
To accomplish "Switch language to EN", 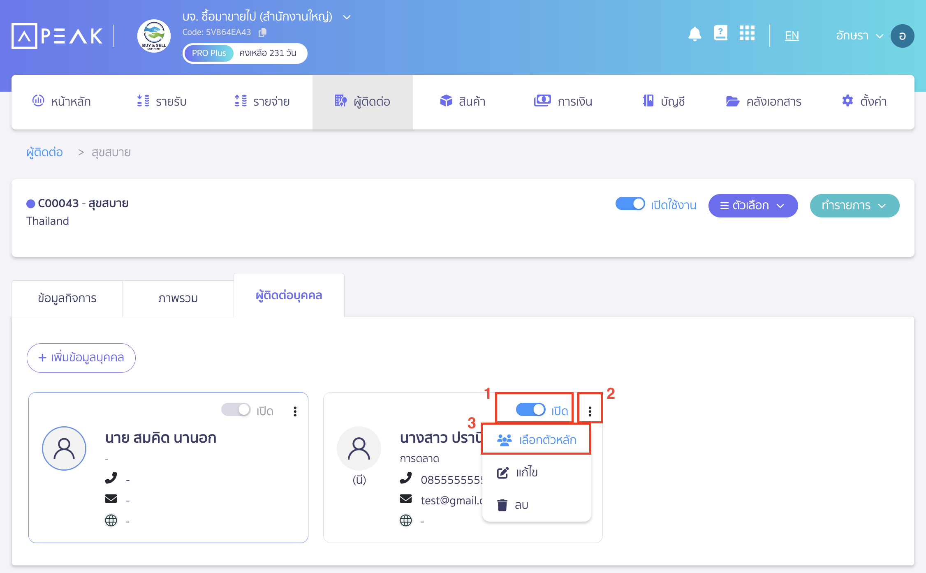I will click(x=791, y=35).
